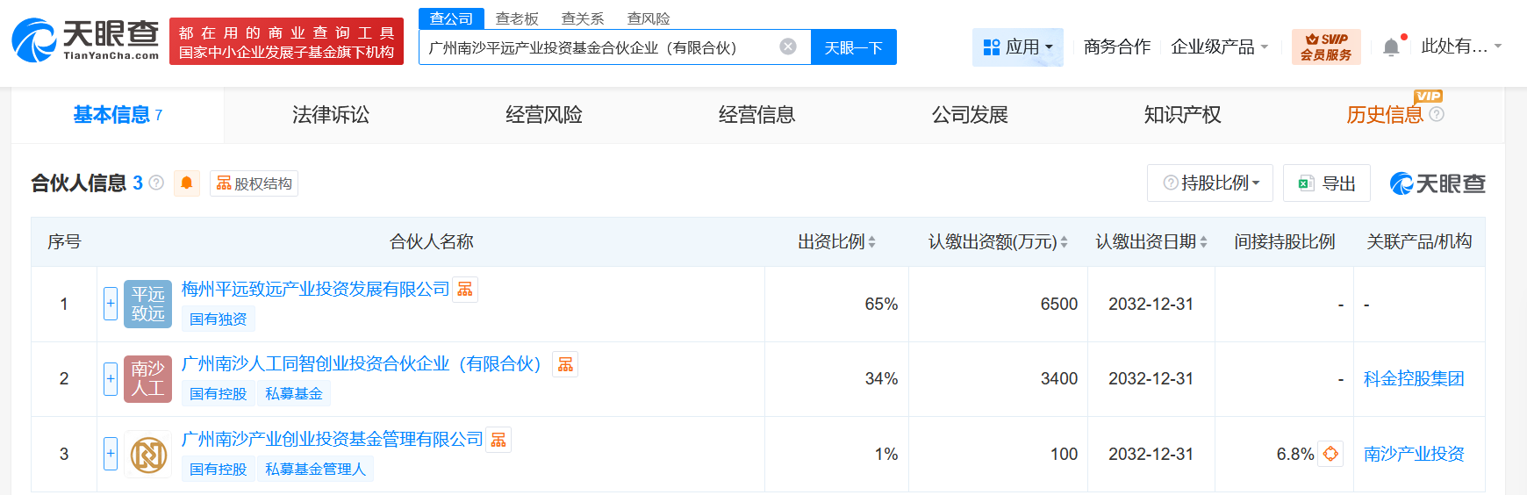This screenshot has width=1527, height=495.
Task: Expand row 3 partner details
Action: click(111, 454)
